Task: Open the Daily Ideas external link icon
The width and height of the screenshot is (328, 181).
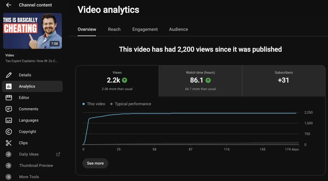Action: 58,154
